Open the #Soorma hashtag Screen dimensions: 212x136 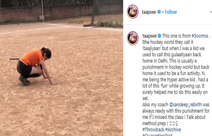(x=200, y=36)
